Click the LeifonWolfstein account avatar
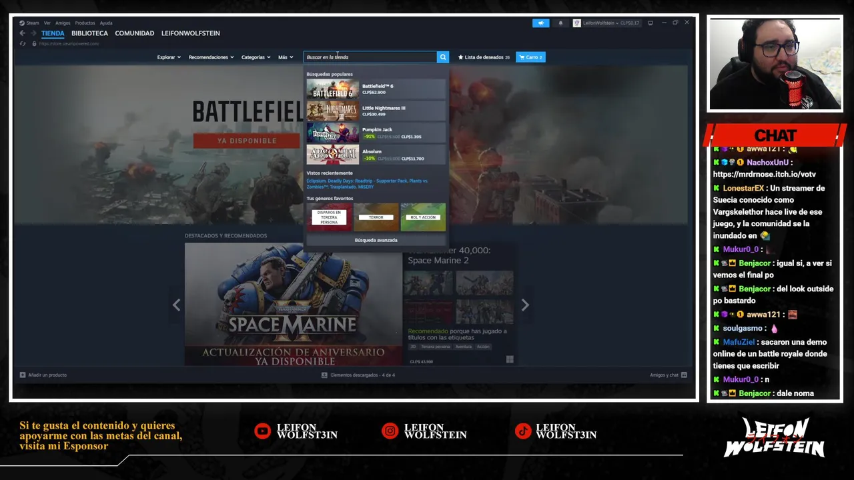Image resolution: width=854 pixels, height=480 pixels. coord(577,23)
